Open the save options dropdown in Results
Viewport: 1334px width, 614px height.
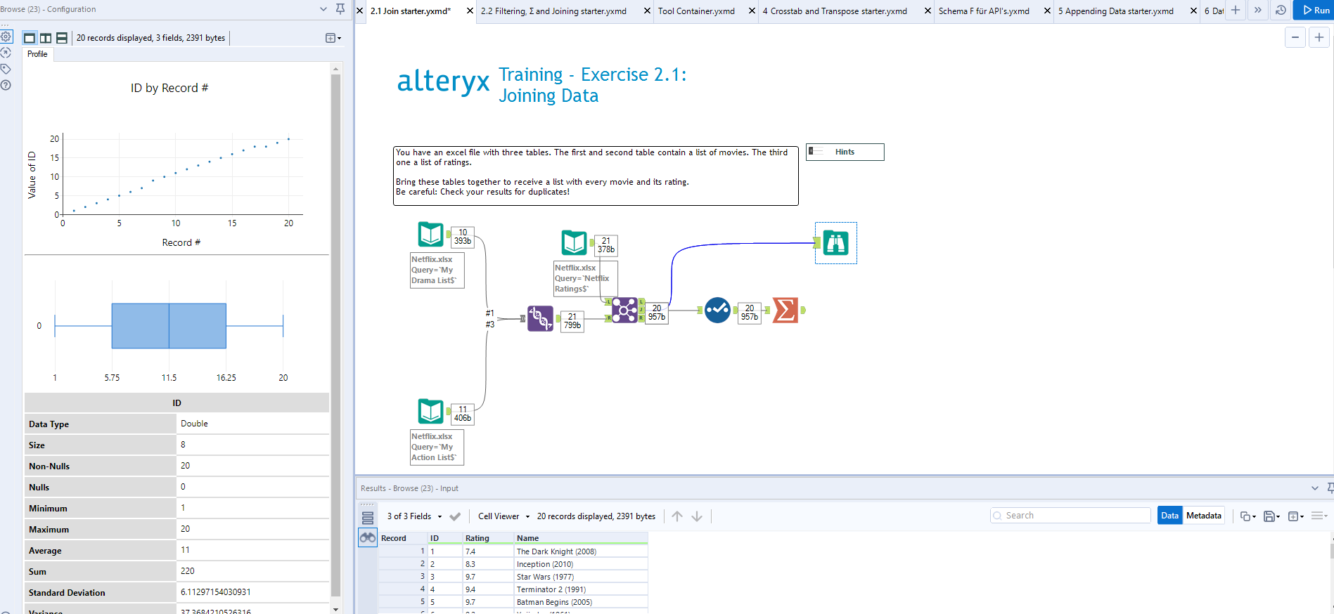1271,516
